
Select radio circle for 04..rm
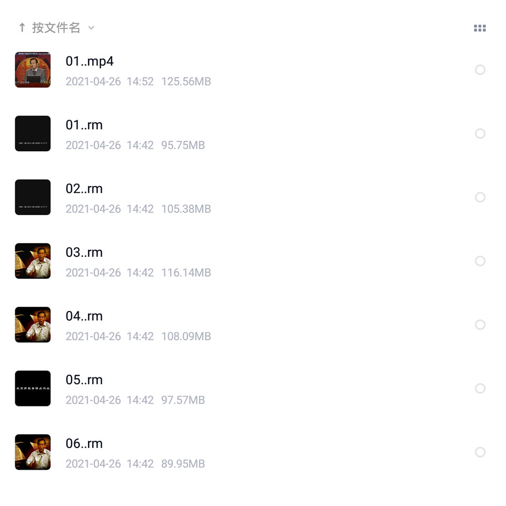(480, 325)
